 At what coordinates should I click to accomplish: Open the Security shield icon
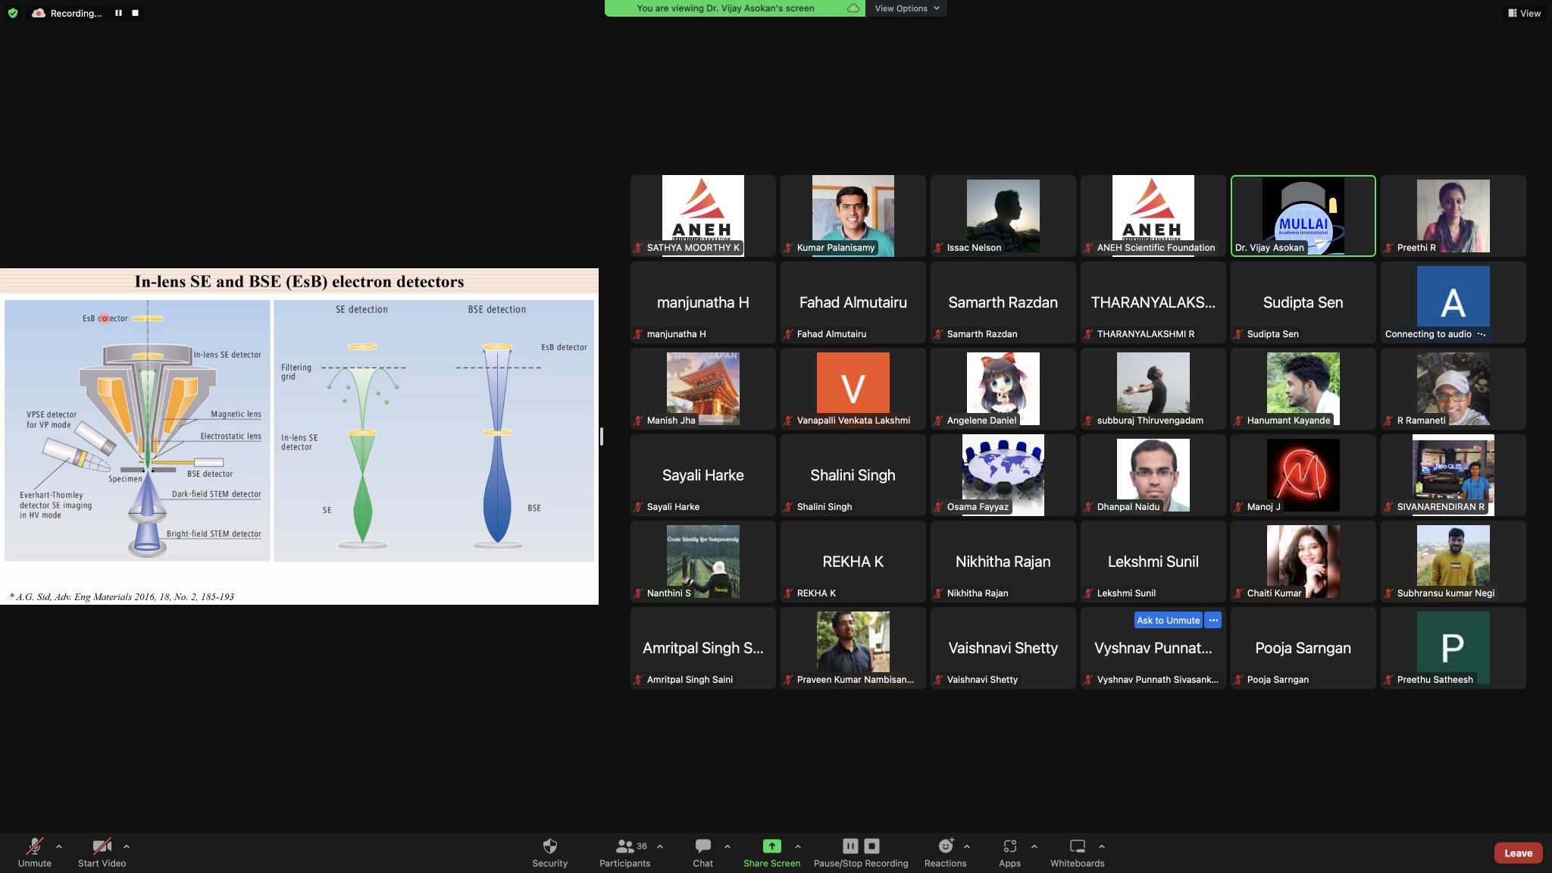[x=549, y=846]
